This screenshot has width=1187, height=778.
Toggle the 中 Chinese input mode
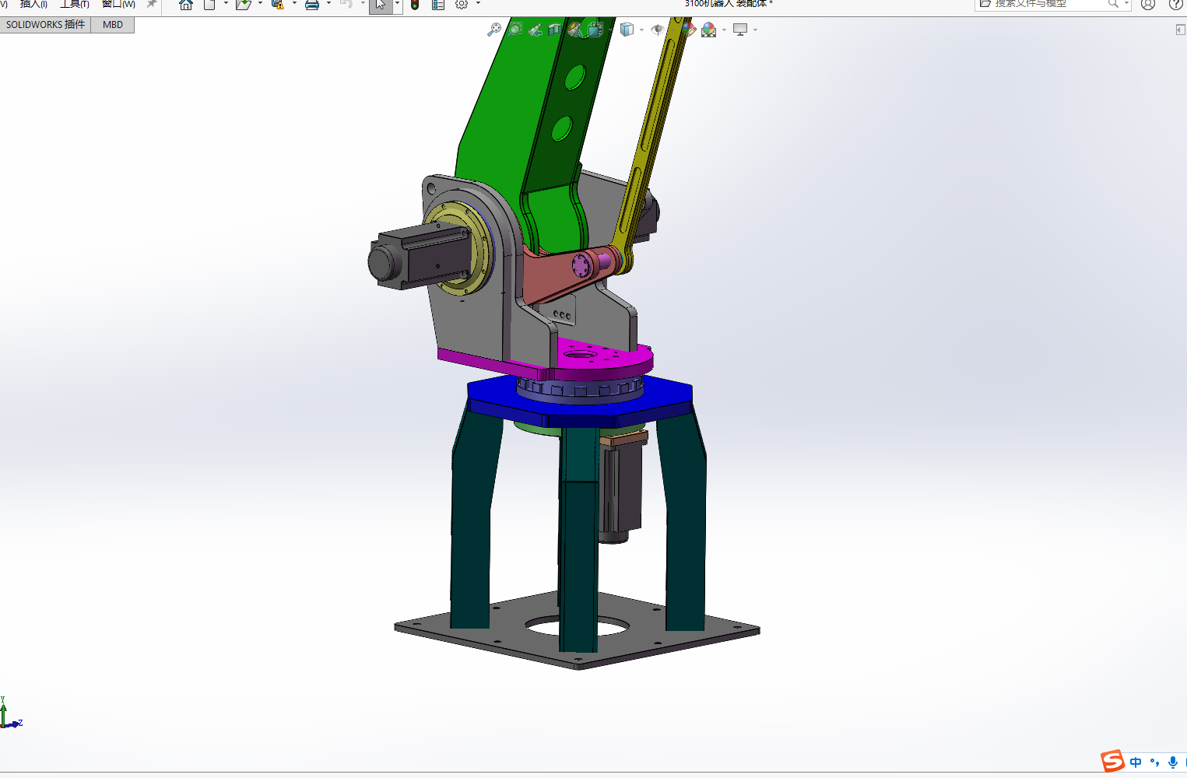tap(1136, 762)
